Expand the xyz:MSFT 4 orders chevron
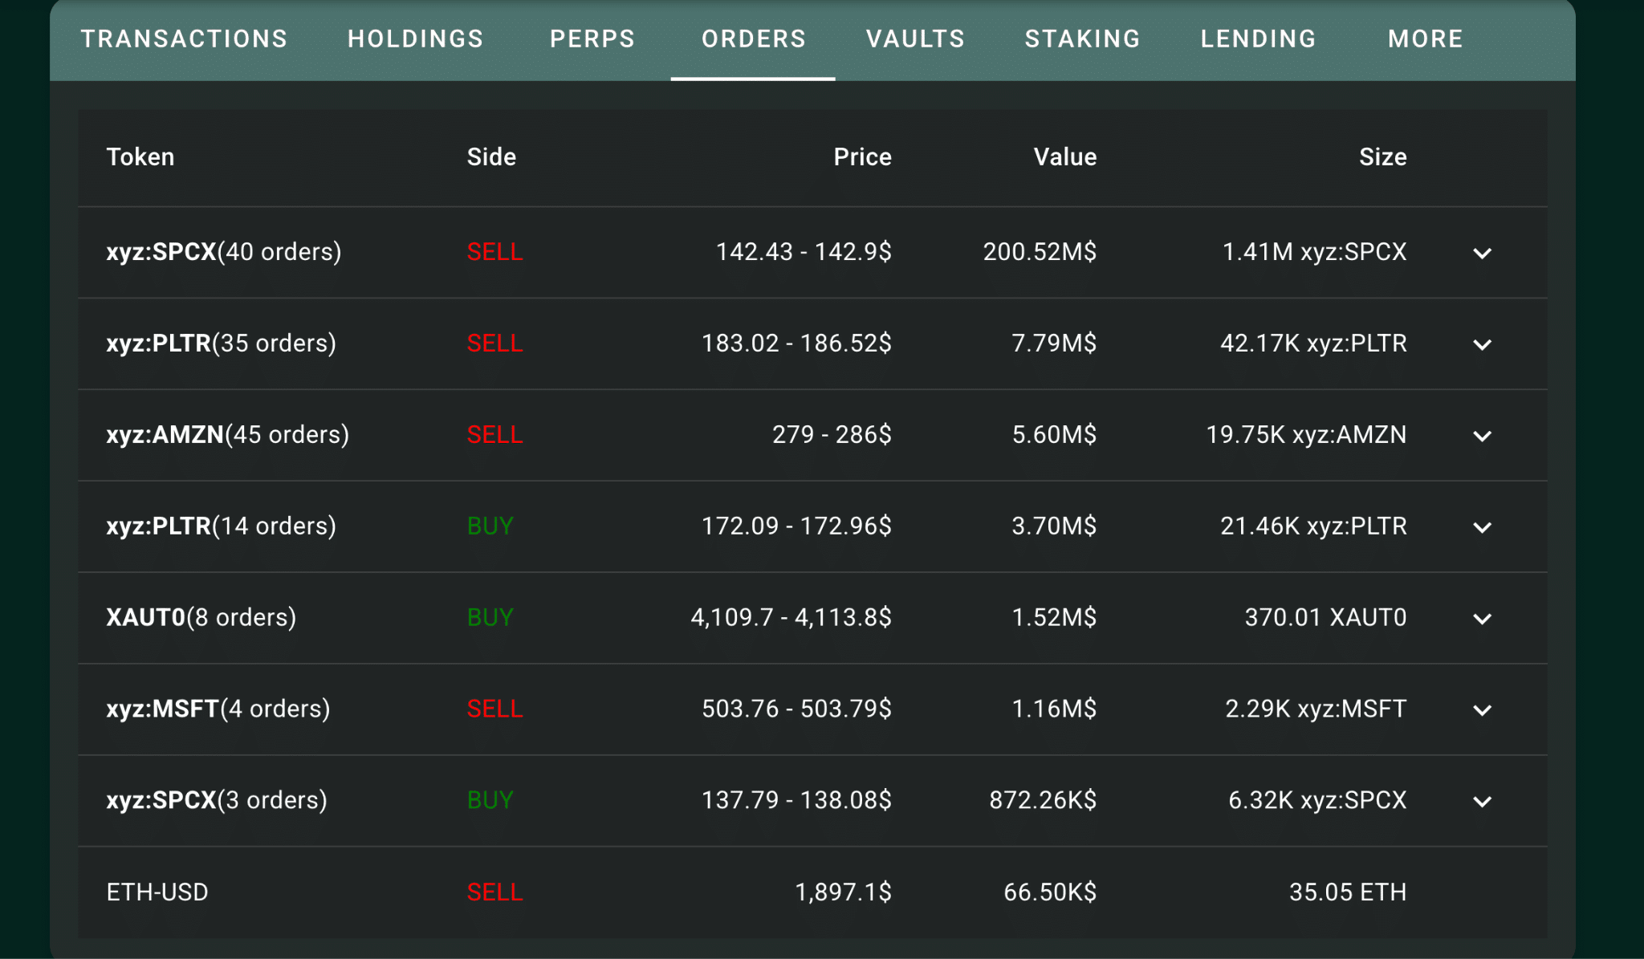1644x959 pixels. point(1482,710)
